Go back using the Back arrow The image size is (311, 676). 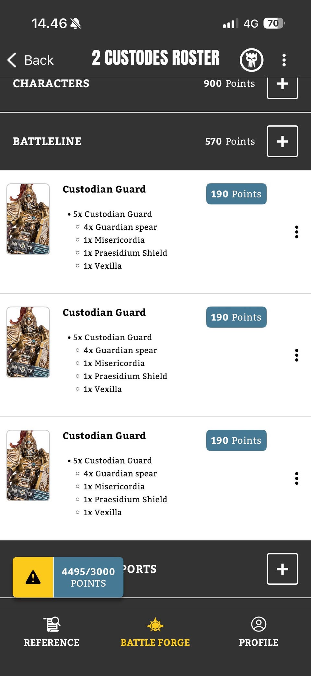[30, 60]
